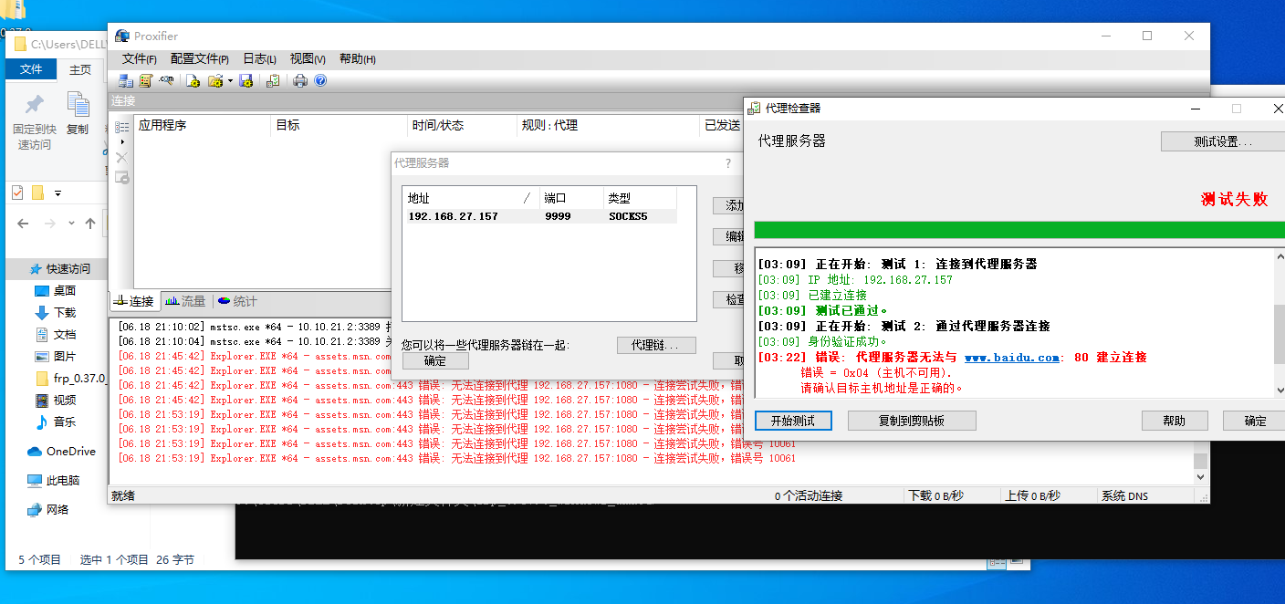Open Proxification Rules scroll icon
Viewport: 1285px width, 604px height.
click(144, 80)
